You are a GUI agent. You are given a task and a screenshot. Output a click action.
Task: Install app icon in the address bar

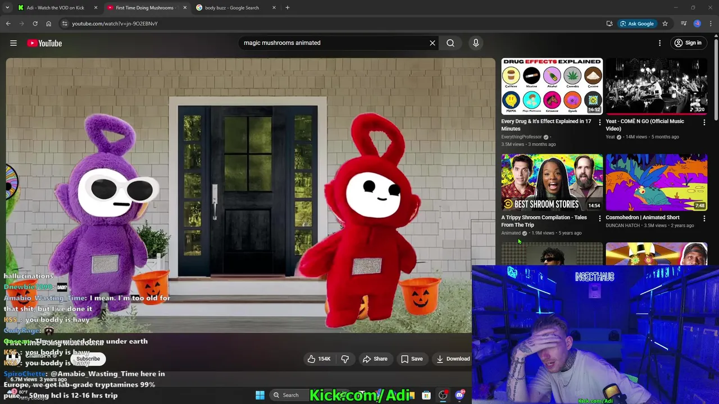pyautogui.click(x=609, y=24)
